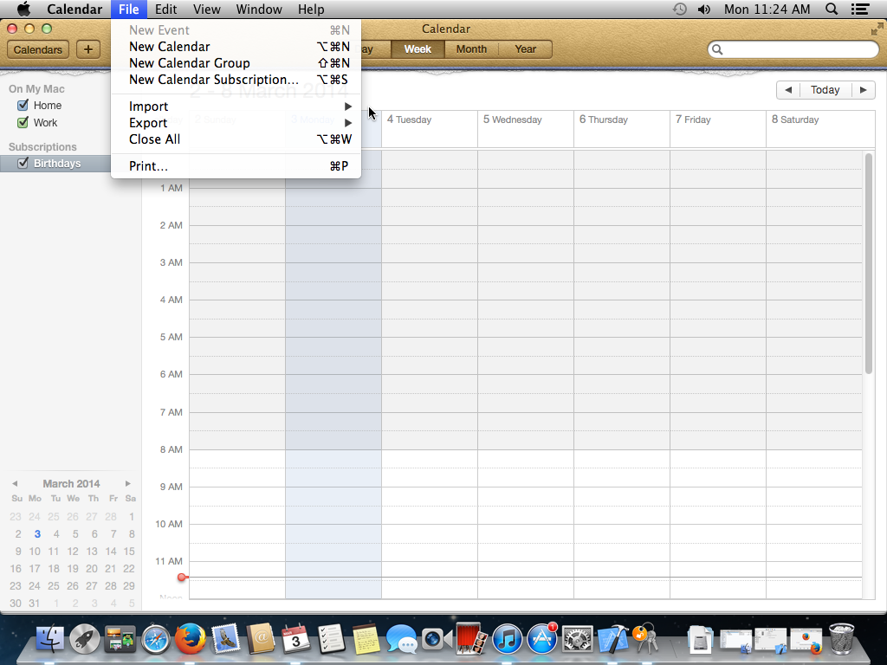Open Safari compass icon in dock
Image resolution: width=887 pixels, height=665 pixels.
point(156,639)
